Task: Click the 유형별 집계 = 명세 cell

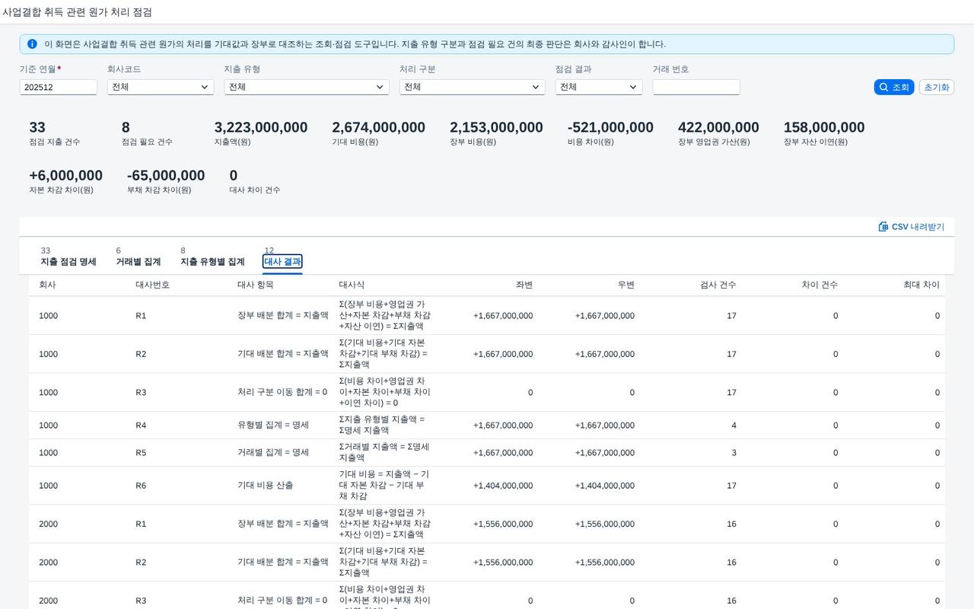Action: pyautogui.click(x=273, y=426)
